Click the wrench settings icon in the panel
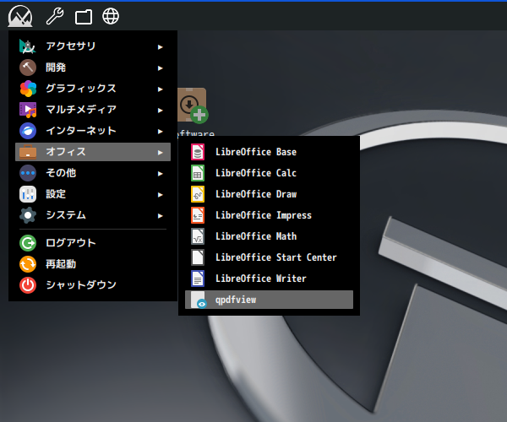Viewport: 507px width, 422px height. pyautogui.click(x=54, y=16)
